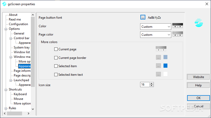Close the goScreen properties window

point(207,4)
